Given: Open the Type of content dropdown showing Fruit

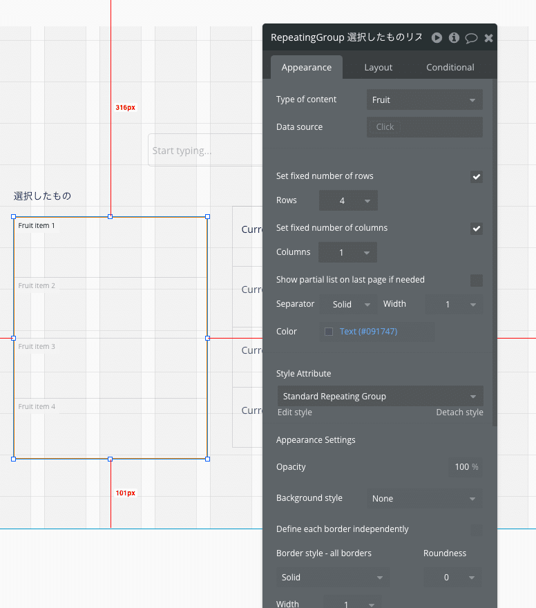Looking at the screenshot, I should pos(425,99).
